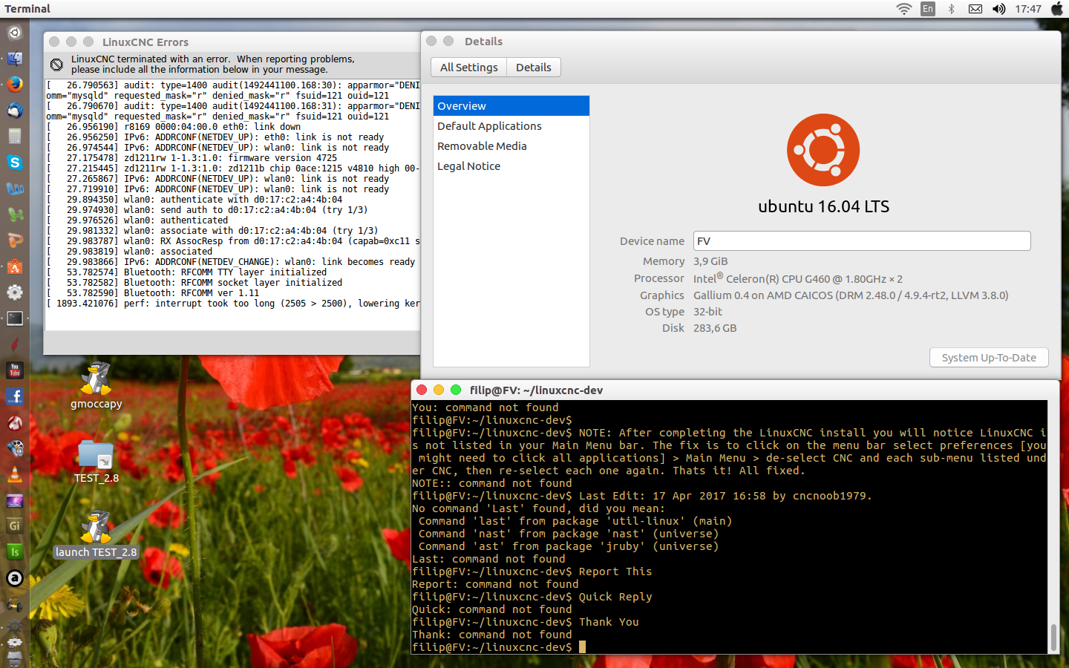Screen dimensions: 1069x668
Task: Select Overview in Details sidebar
Action: click(x=511, y=106)
